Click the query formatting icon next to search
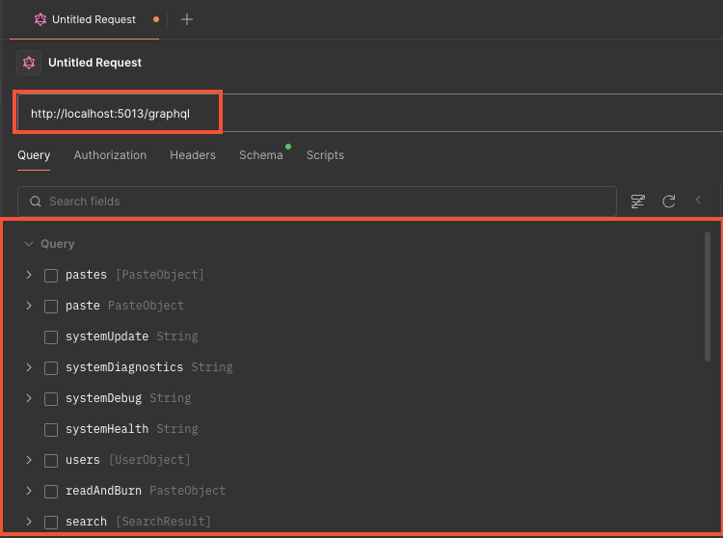This screenshot has width=723, height=538. [637, 202]
